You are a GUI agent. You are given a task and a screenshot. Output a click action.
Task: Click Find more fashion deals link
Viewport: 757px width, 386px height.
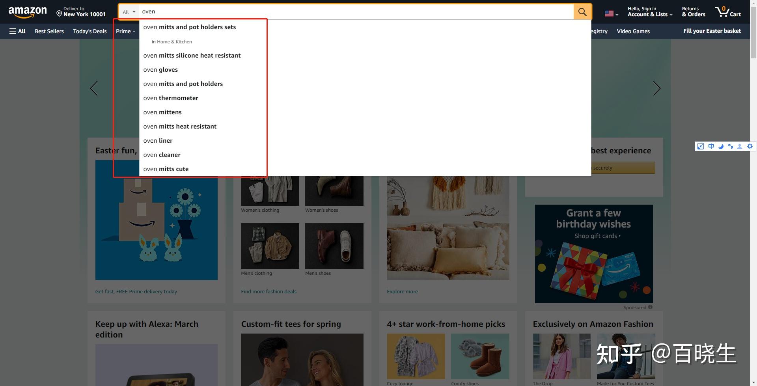pyautogui.click(x=268, y=292)
